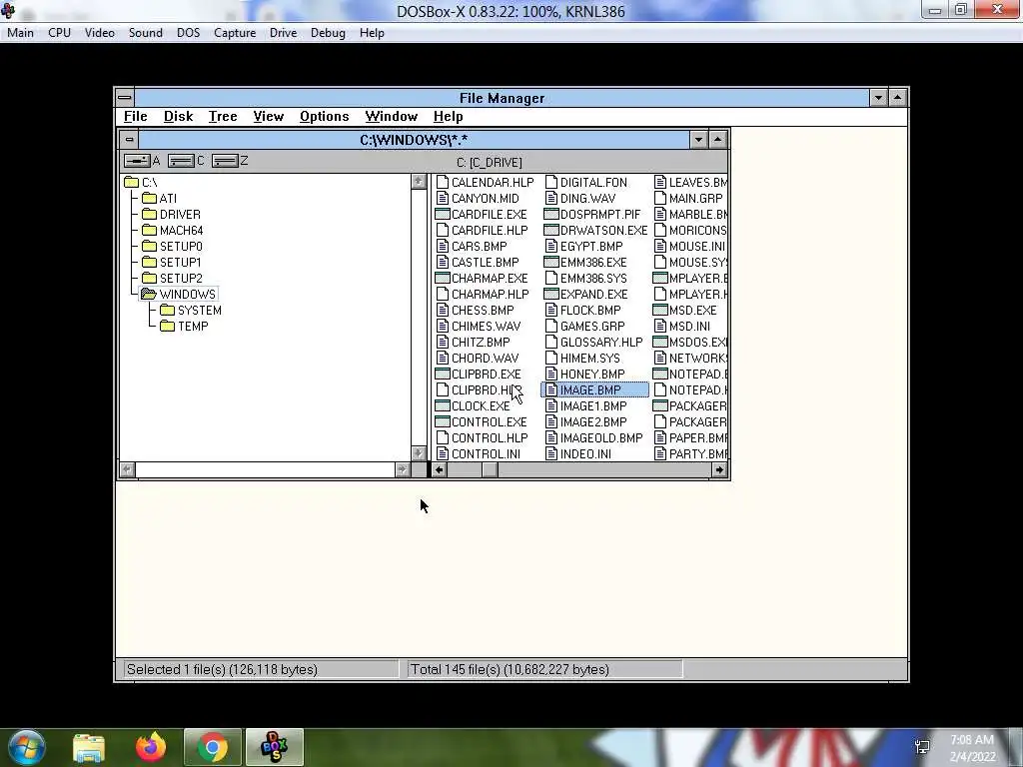Select the DRIVER folder
Image resolution: width=1023 pixels, height=767 pixels.
pyautogui.click(x=171, y=214)
